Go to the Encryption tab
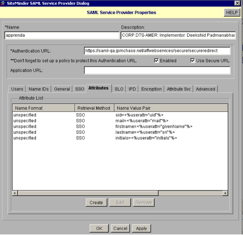This screenshot has width=243, height=235. pos(151,89)
